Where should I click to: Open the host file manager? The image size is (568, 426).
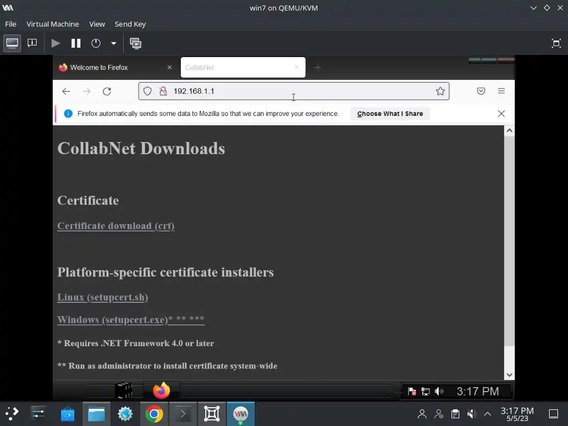click(x=97, y=414)
